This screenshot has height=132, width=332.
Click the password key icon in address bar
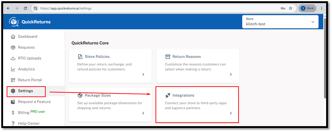pyautogui.click(x=283, y=8)
